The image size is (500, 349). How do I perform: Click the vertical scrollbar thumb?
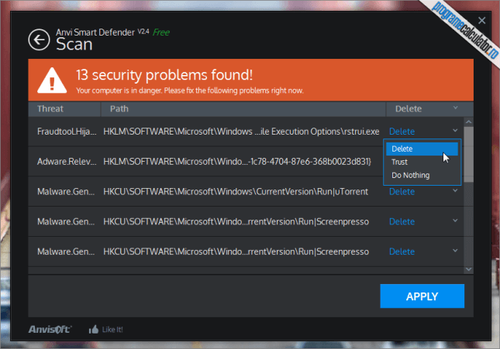pyautogui.click(x=468, y=155)
